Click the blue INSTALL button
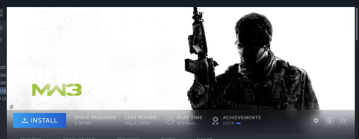The width and height of the screenshot is (359, 139). 40,120
